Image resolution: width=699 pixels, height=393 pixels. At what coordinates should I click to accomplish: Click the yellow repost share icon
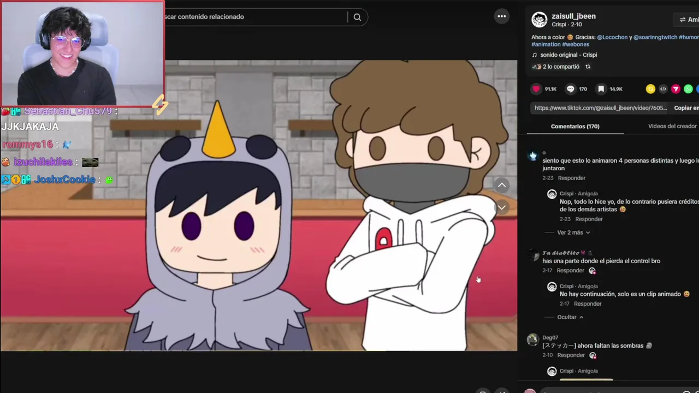click(650, 89)
